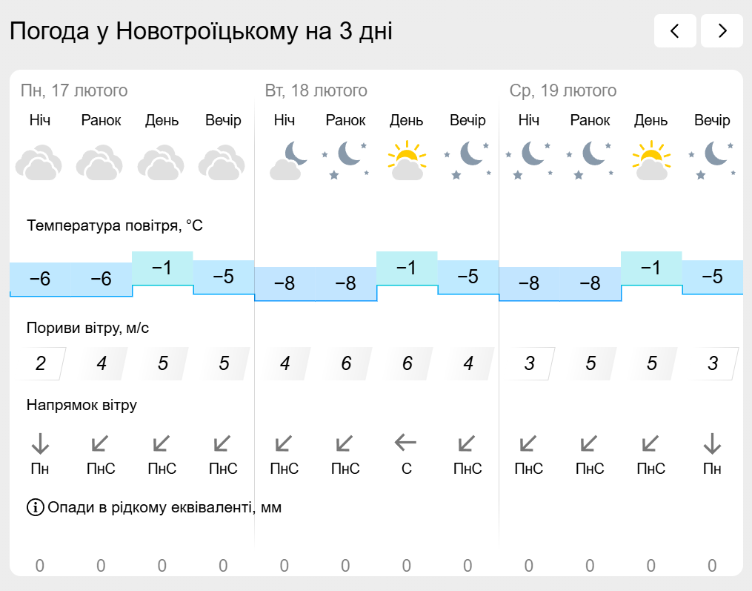This screenshot has height=591, width=752.
Task: Click Tuesday night −8 temperature bar
Action: click(x=285, y=283)
